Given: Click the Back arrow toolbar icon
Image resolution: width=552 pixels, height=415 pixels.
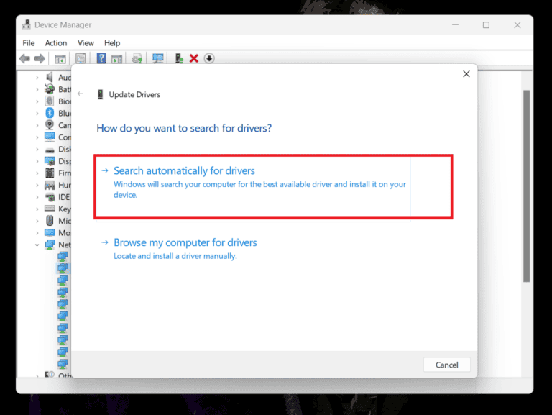Looking at the screenshot, I should (24, 58).
